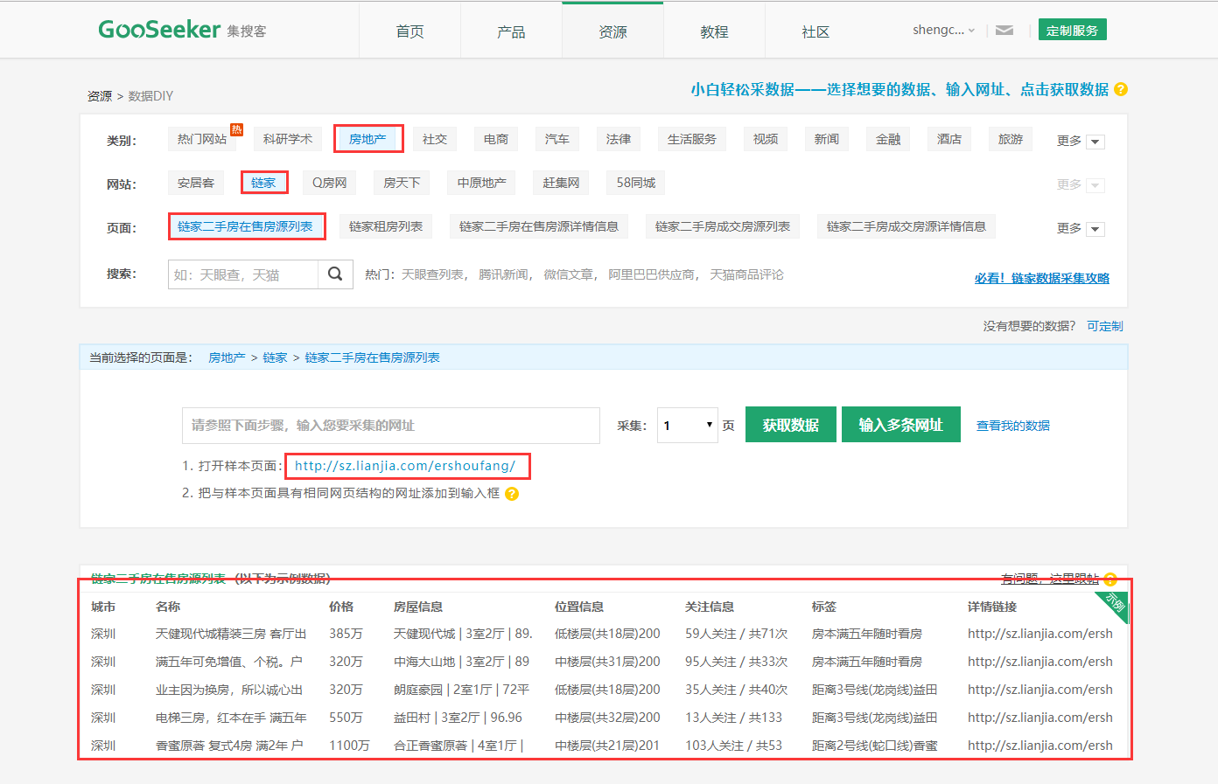Image resolution: width=1218 pixels, height=784 pixels.
Task: Click the search magnifier button
Action: pos(335,274)
